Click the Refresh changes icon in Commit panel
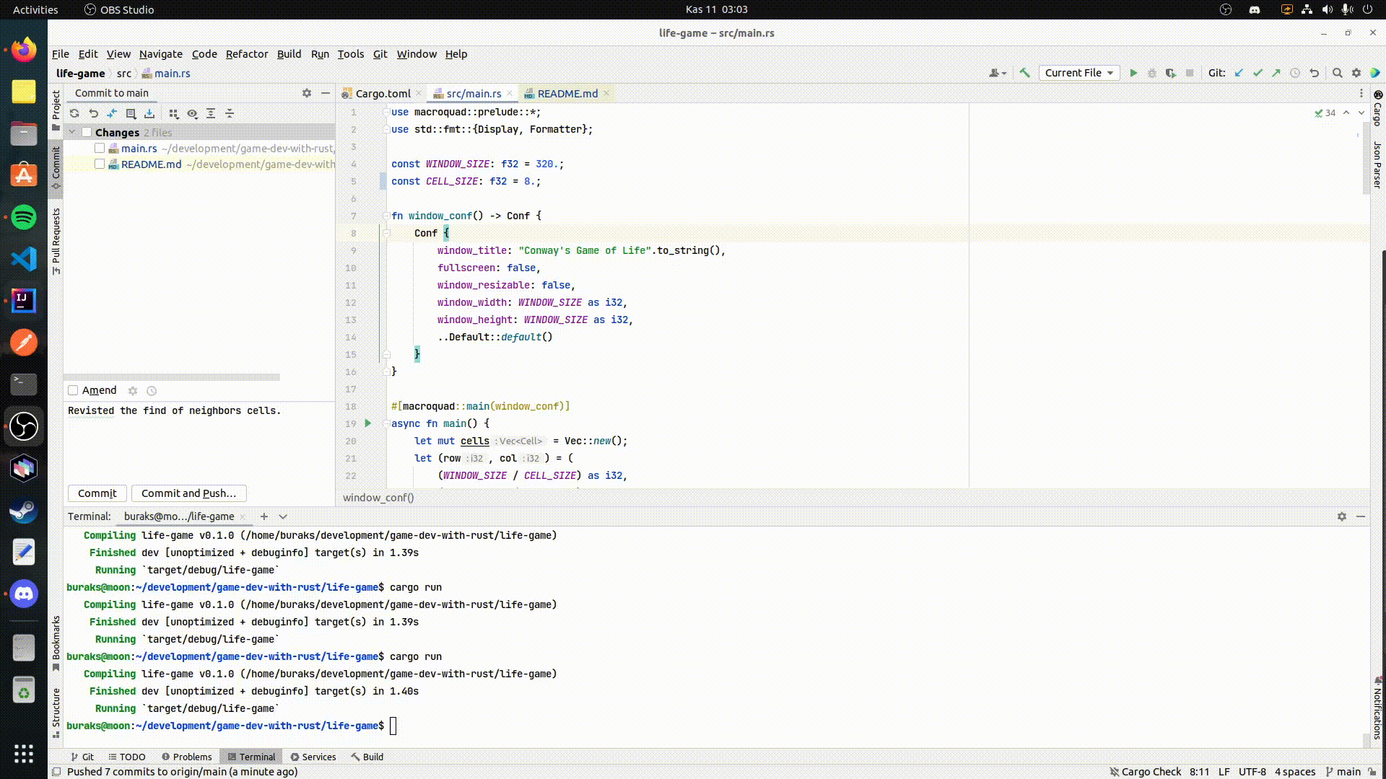This screenshot has height=779, width=1386. click(74, 113)
